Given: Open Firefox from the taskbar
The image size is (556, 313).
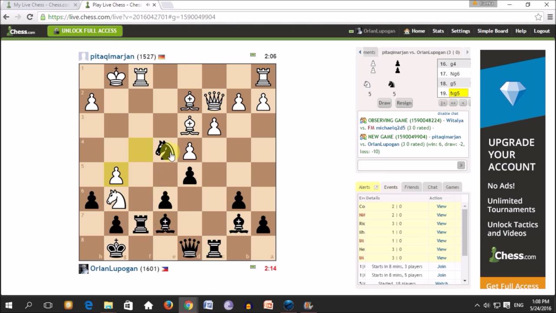Looking at the screenshot, I should point(168,305).
